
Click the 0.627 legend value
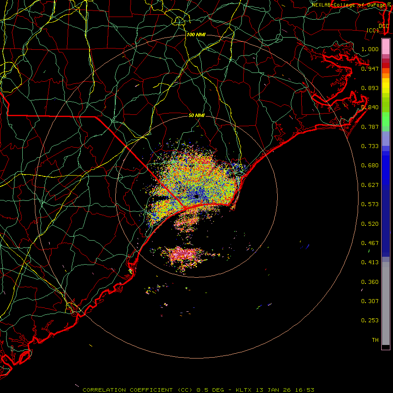click(x=370, y=185)
